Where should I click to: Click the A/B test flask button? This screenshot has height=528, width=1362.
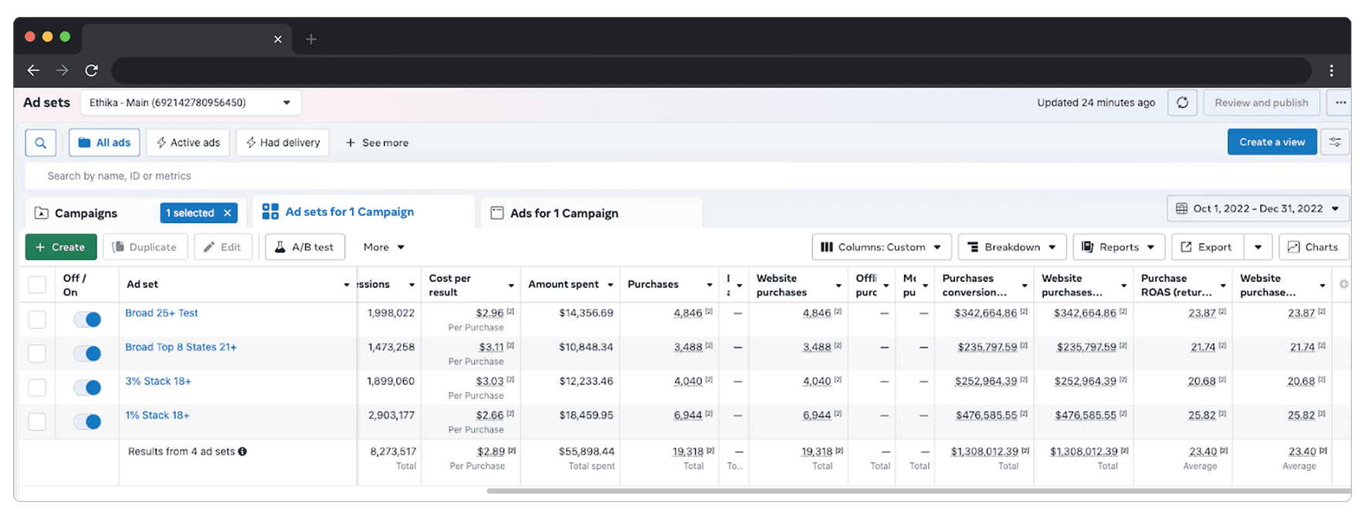point(304,247)
